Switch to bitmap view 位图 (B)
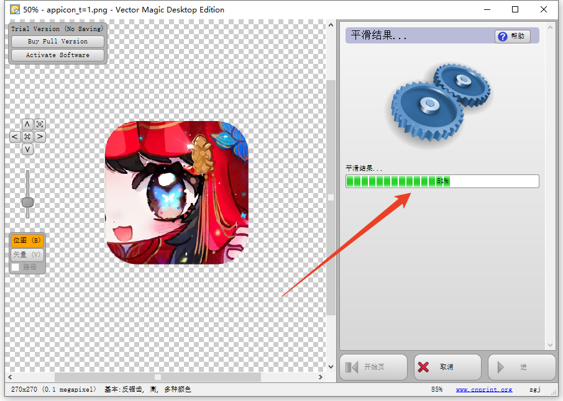 (x=27, y=240)
